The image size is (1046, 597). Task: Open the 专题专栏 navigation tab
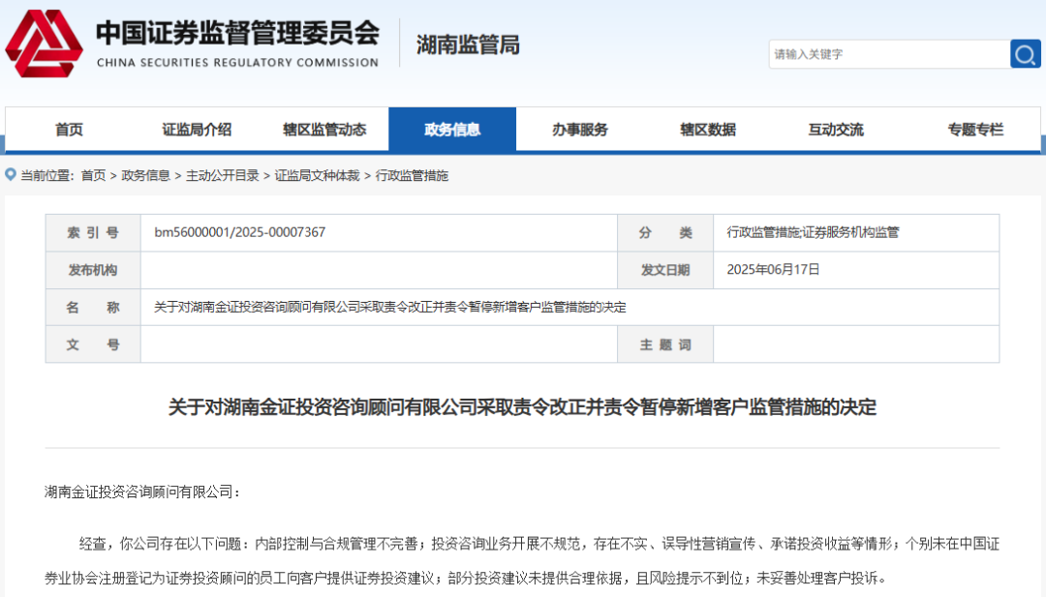click(x=975, y=130)
